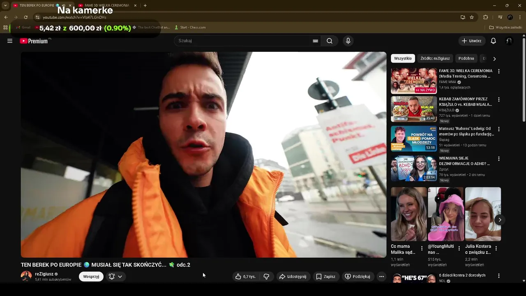Like the video with 6,7 tys.
This screenshot has height=296, width=526.
(246, 277)
